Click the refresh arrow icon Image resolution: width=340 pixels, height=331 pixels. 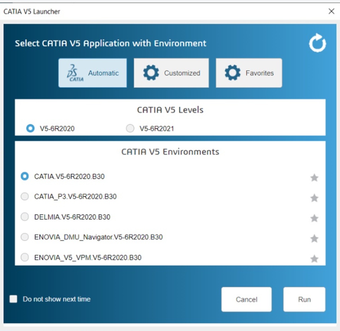[x=317, y=43]
